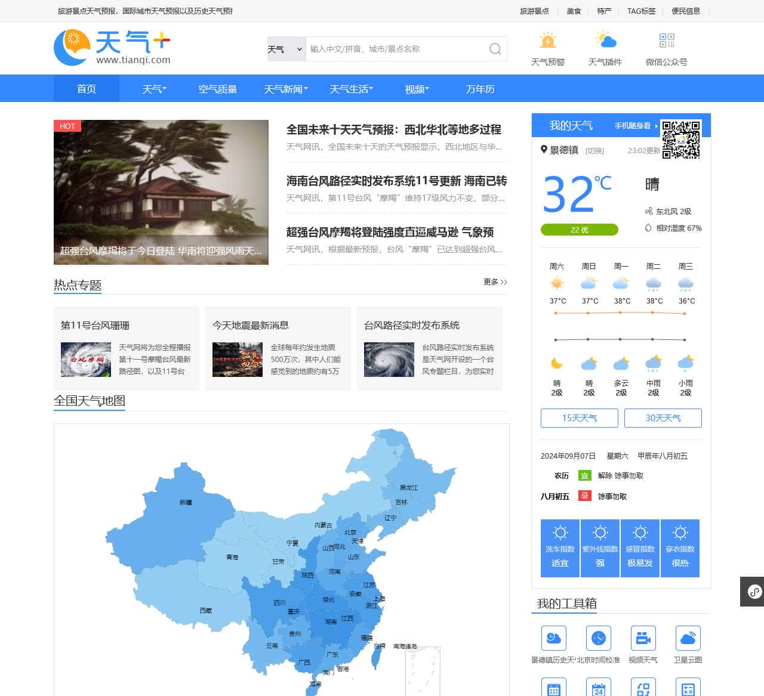Click the 周六 sunny forecast icon

click(x=557, y=283)
